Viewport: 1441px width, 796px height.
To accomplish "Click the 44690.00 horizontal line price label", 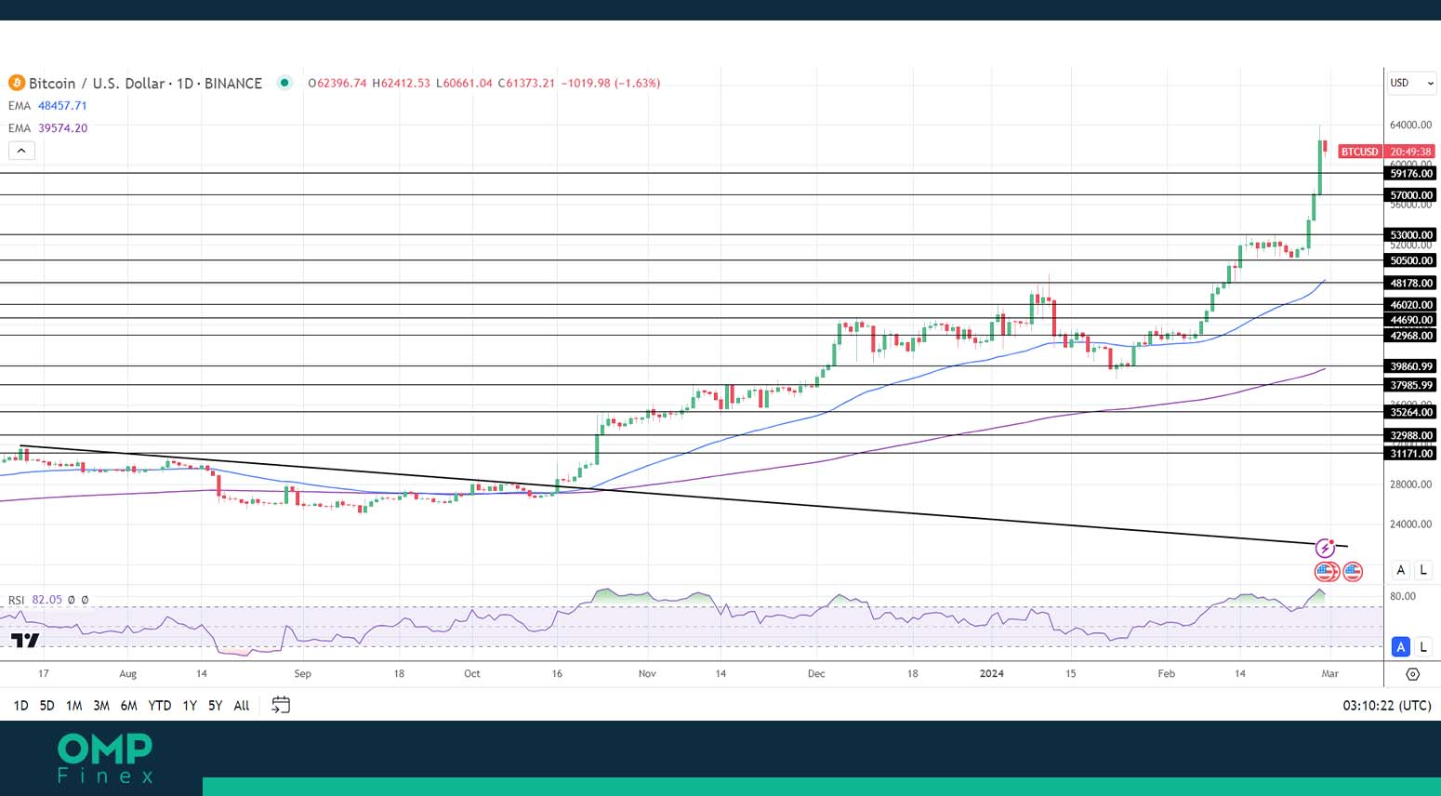I will coord(1411,320).
